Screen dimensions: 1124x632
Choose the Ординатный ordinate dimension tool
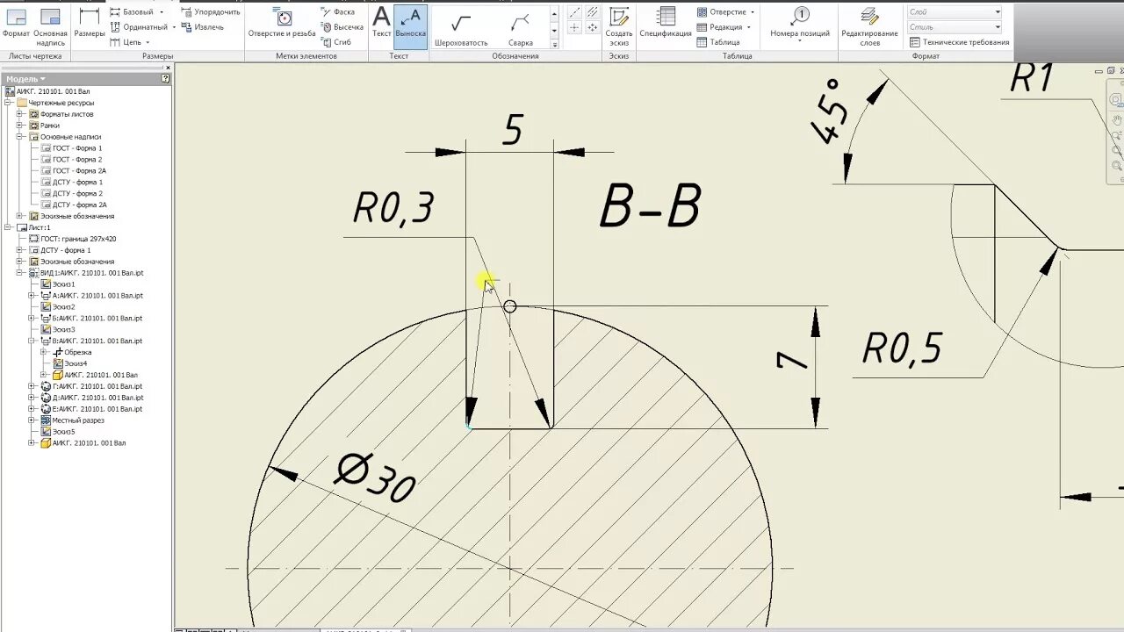(x=138, y=27)
